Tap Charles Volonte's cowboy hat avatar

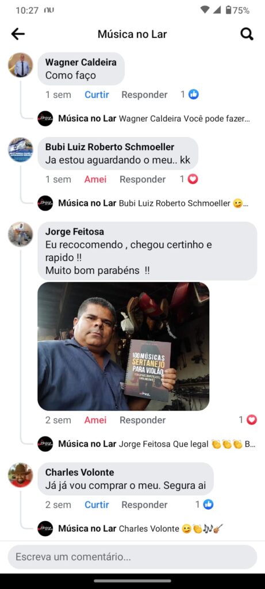[20, 475]
